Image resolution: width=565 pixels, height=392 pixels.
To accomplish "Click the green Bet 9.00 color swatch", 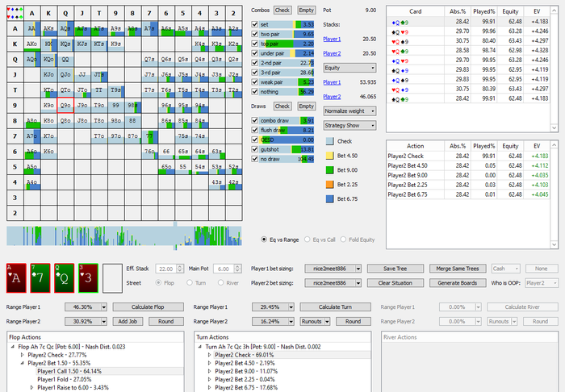I will [x=329, y=169].
